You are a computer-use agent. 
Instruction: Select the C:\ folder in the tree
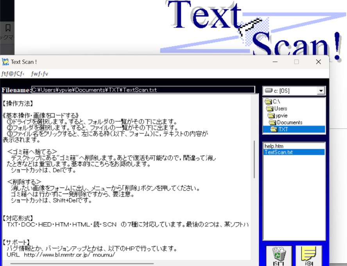(x=272, y=101)
